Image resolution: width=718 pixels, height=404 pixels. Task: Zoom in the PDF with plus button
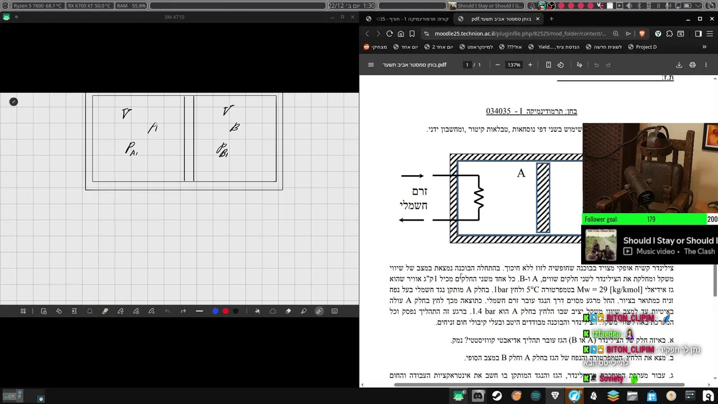coord(530,65)
